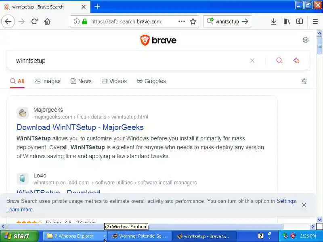
Task: Click search engine magnifier icon in search box
Action: [210, 21]
